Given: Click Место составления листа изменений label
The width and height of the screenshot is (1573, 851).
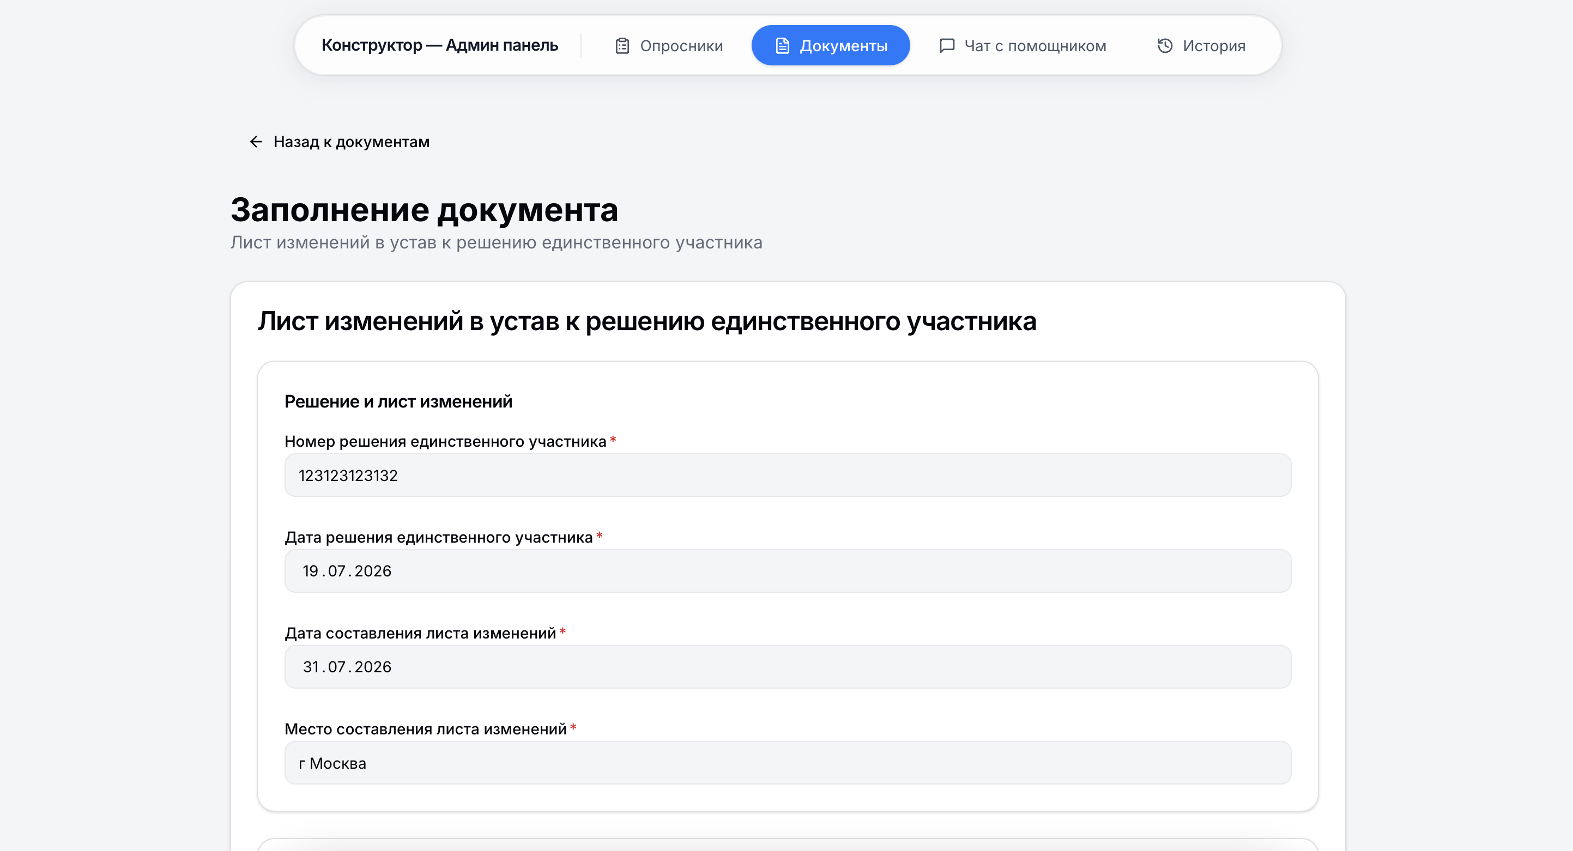Looking at the screenshot, I should [x=426, y=729].
